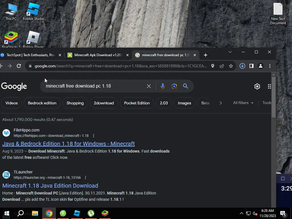The image size is (292, 219).
Task: Click location permission icon in address bar
Action: point(213,66)
